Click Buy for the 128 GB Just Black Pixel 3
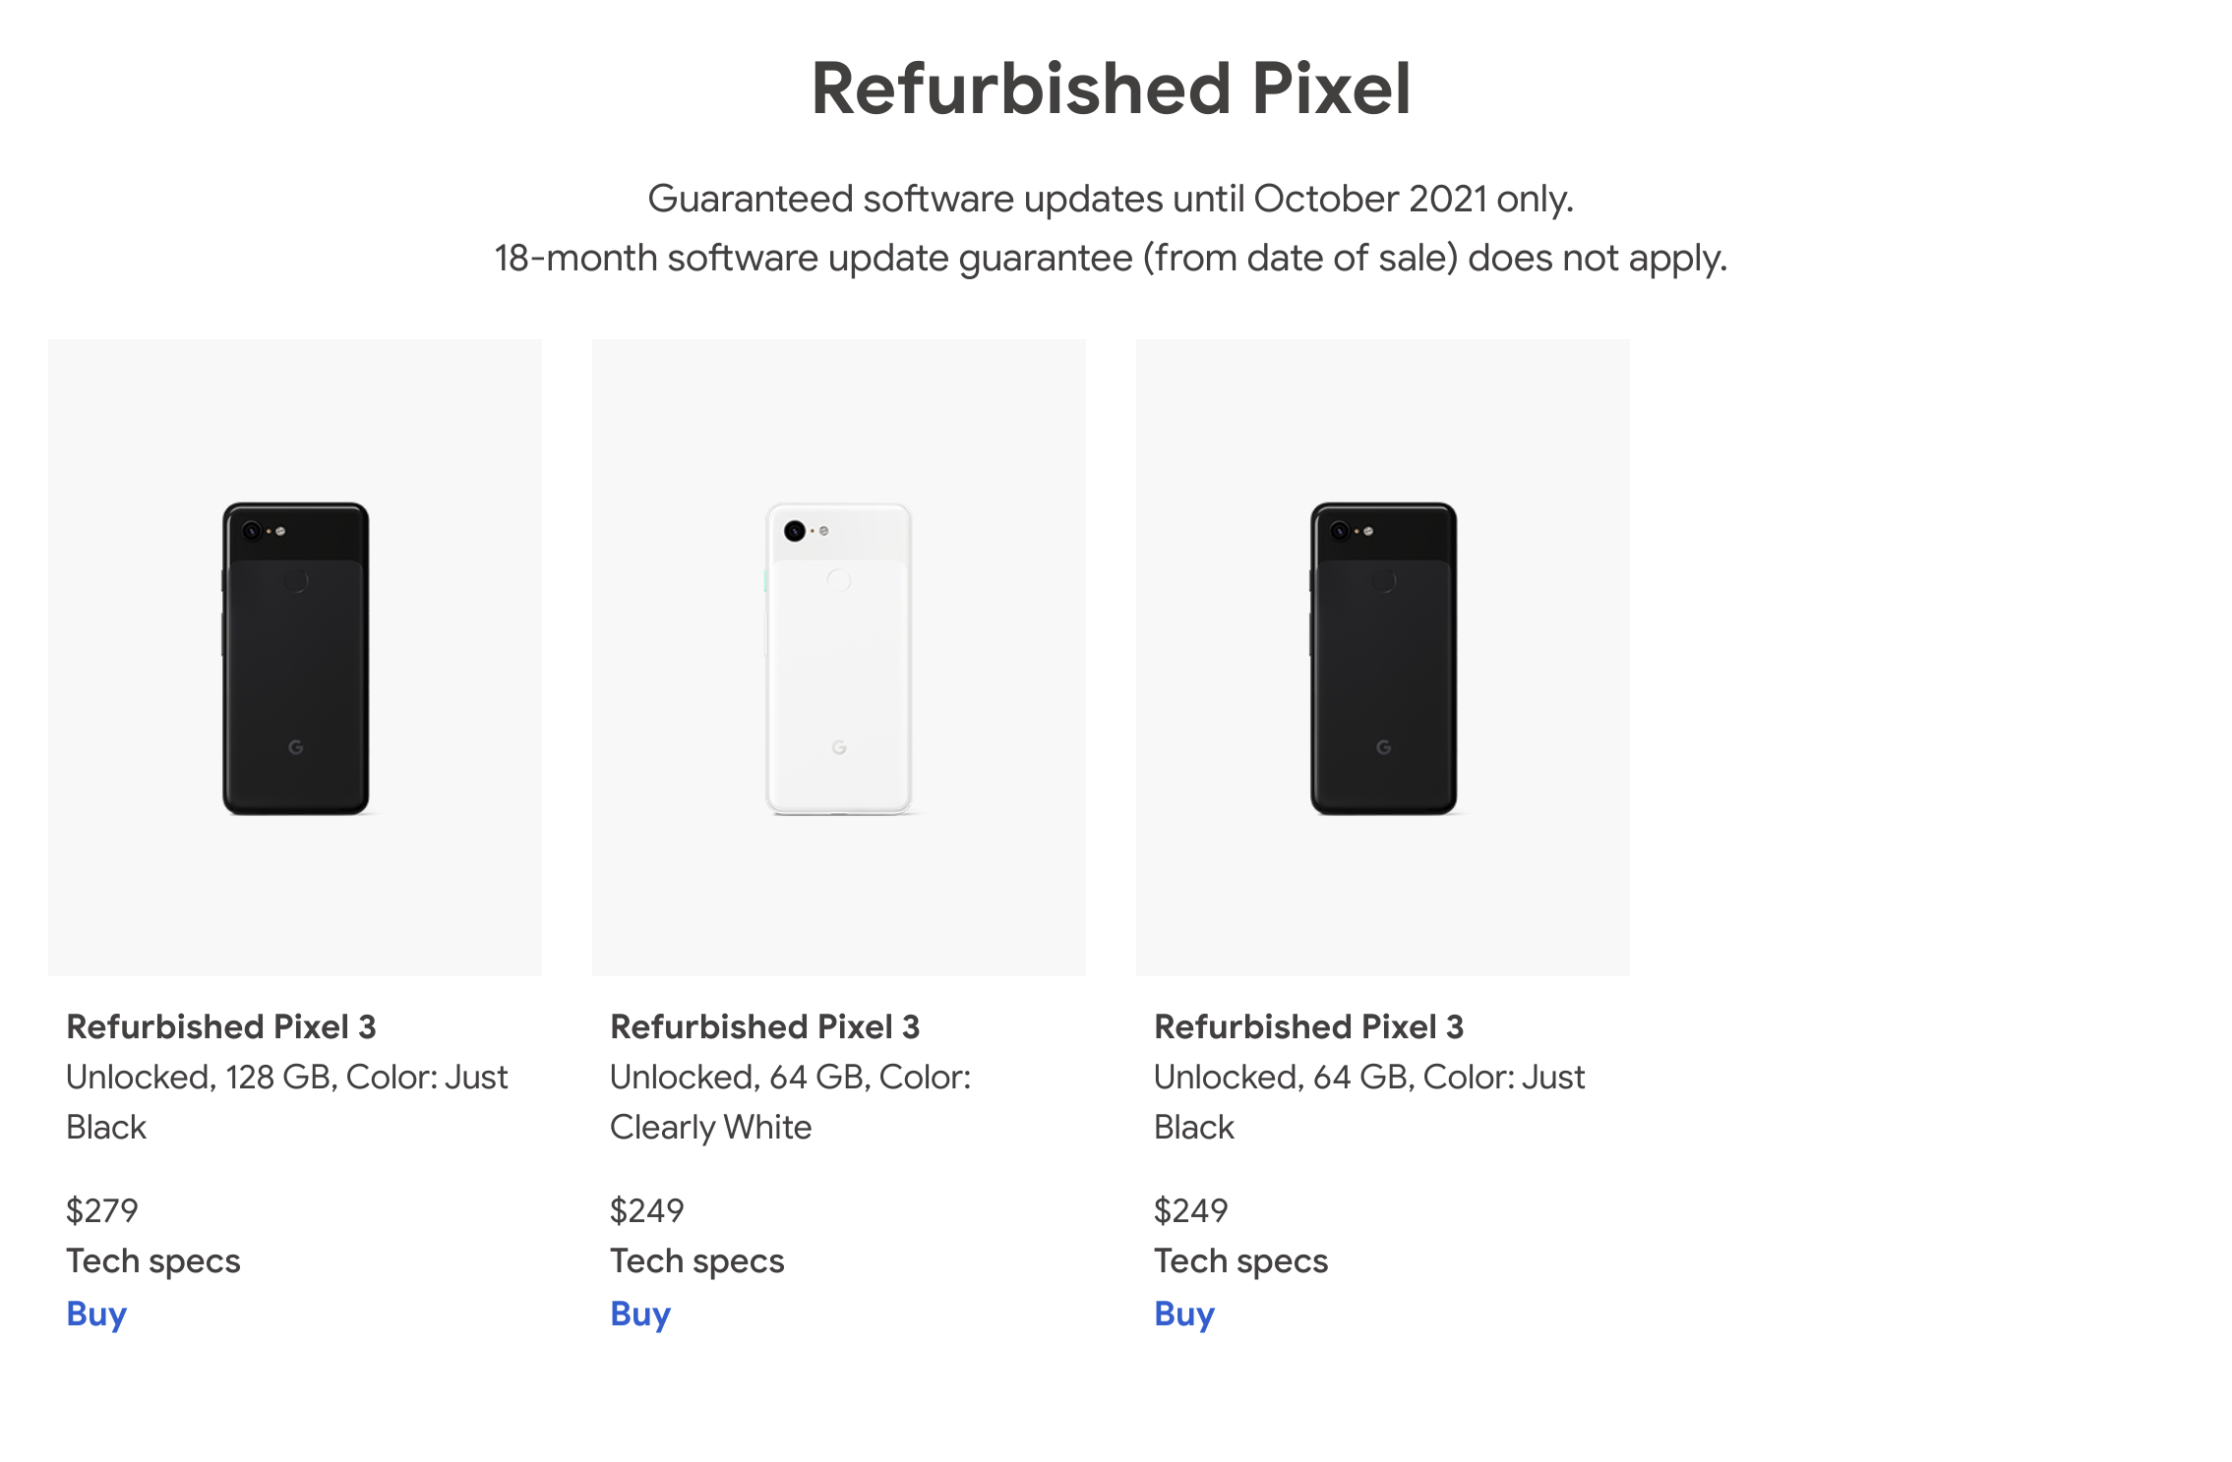Viewport: 2232px width, 1462px height. [94, 1313]
